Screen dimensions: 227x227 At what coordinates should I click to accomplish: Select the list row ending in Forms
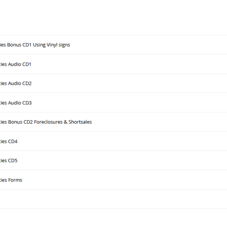(113, 180)
